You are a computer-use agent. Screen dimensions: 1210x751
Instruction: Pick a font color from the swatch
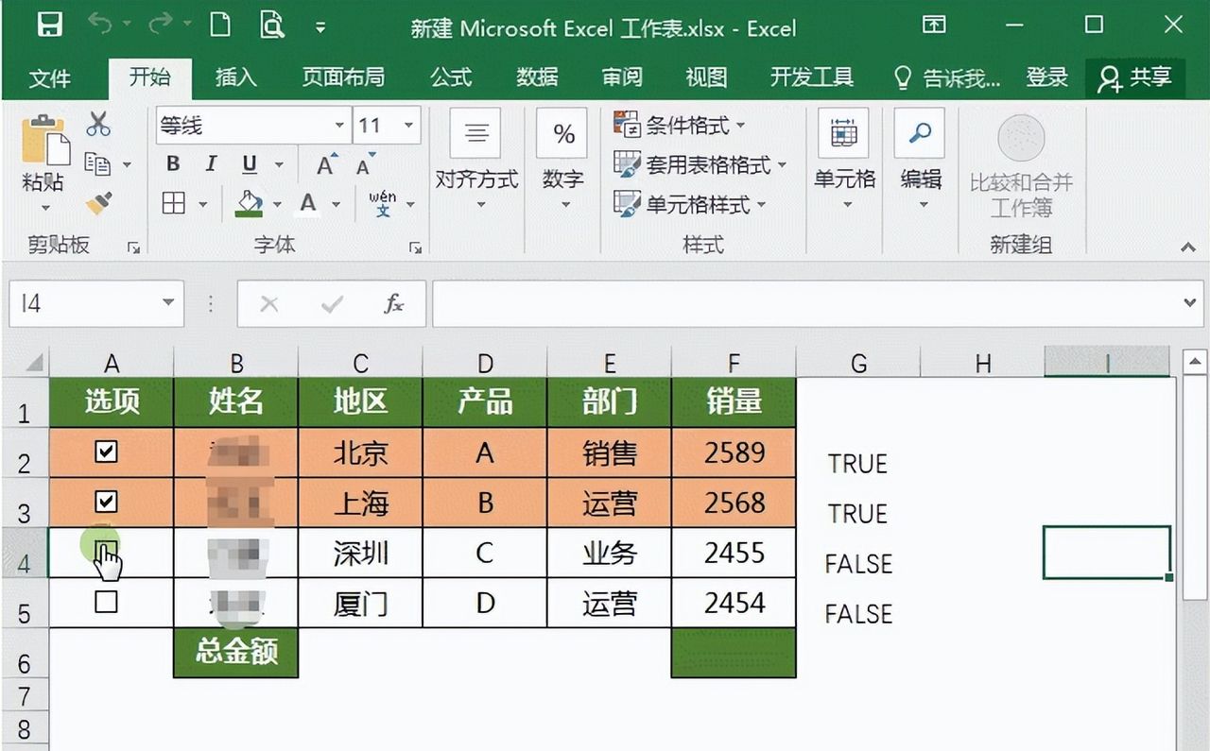click(x=306, y=205)
